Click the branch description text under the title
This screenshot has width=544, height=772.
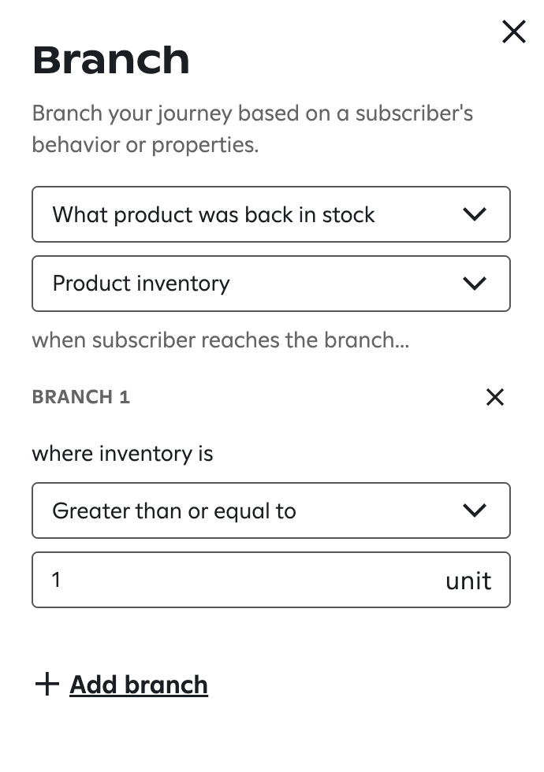pos(252,129)
